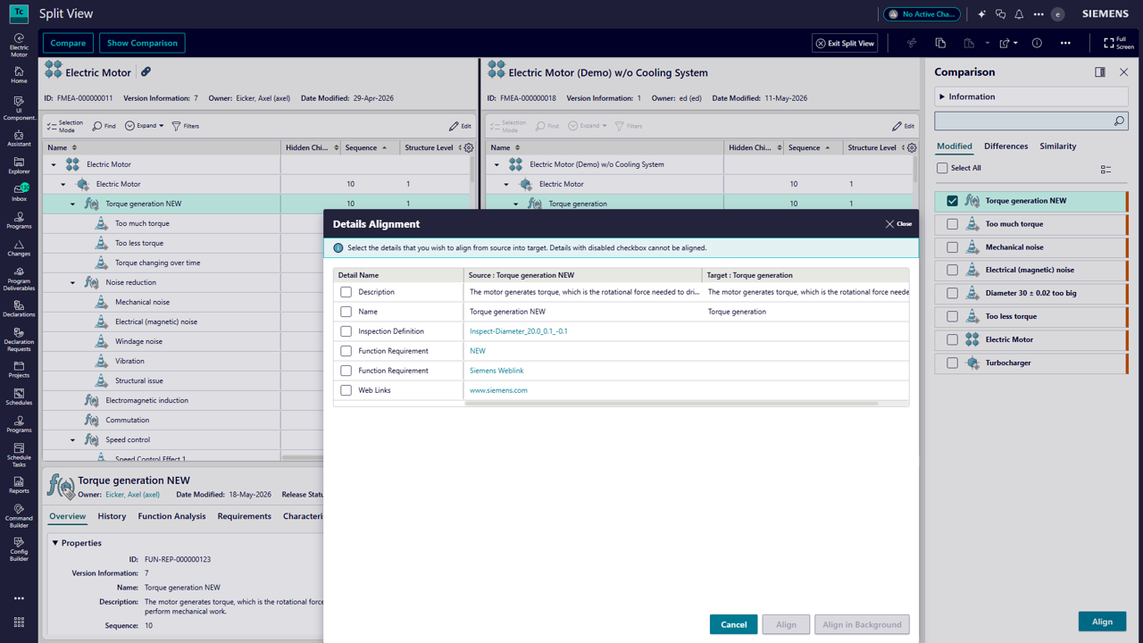This screenshot has height=643, width=1143.
Task: Check the Description detail checkbox
Action: coord(346,292)
